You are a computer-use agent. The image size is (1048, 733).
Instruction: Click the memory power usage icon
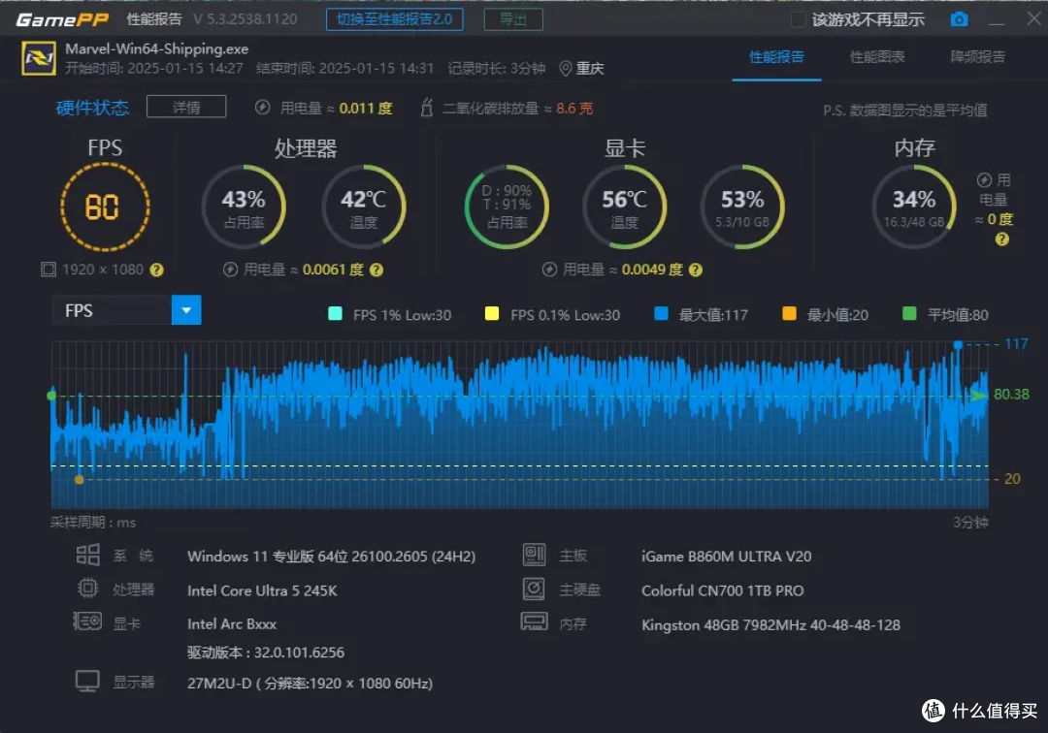coord(984,180)
